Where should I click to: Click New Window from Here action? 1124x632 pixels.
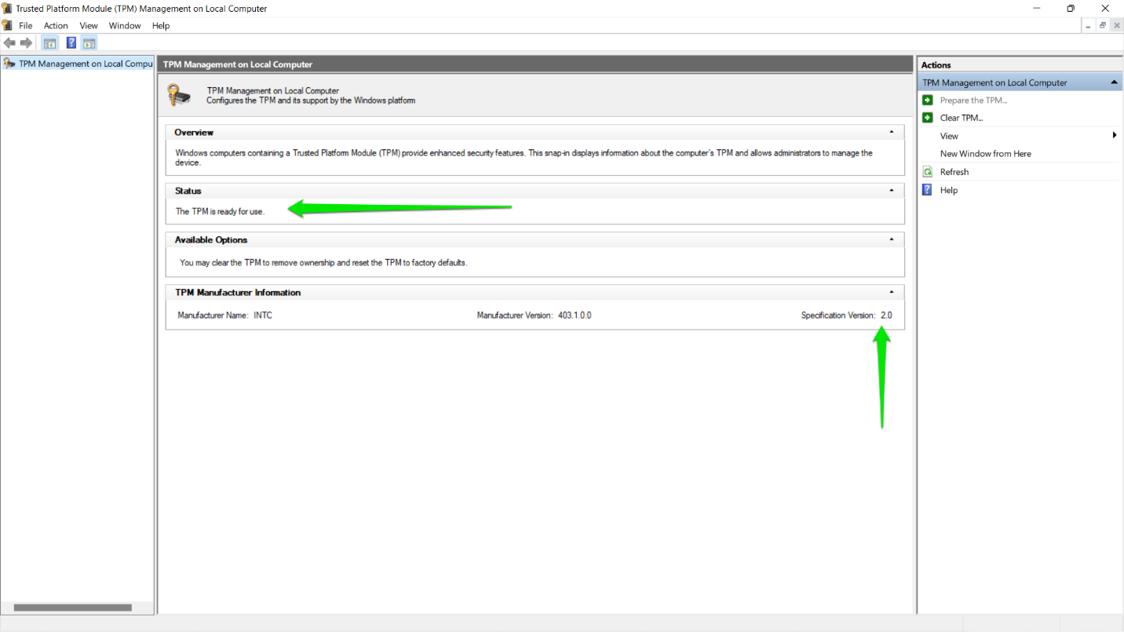(986, 154)
